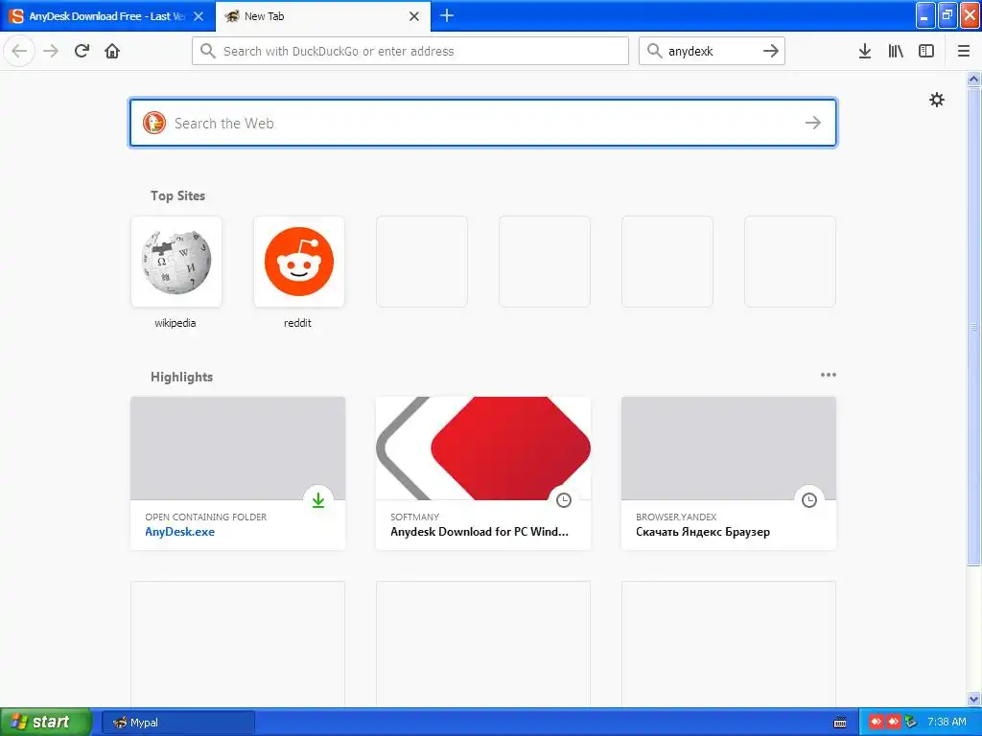Viewport: 982px width, 736px height.
Task: Click the BROWSER.YANDEX source label
Action: pos(676,517)
